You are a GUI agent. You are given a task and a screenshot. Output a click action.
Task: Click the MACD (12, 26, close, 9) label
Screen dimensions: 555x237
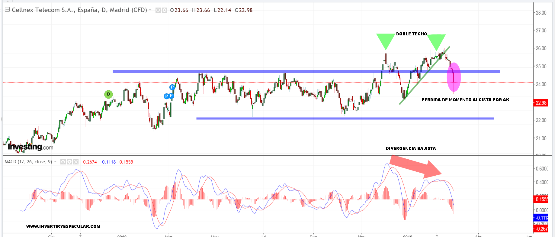point(28,162)
